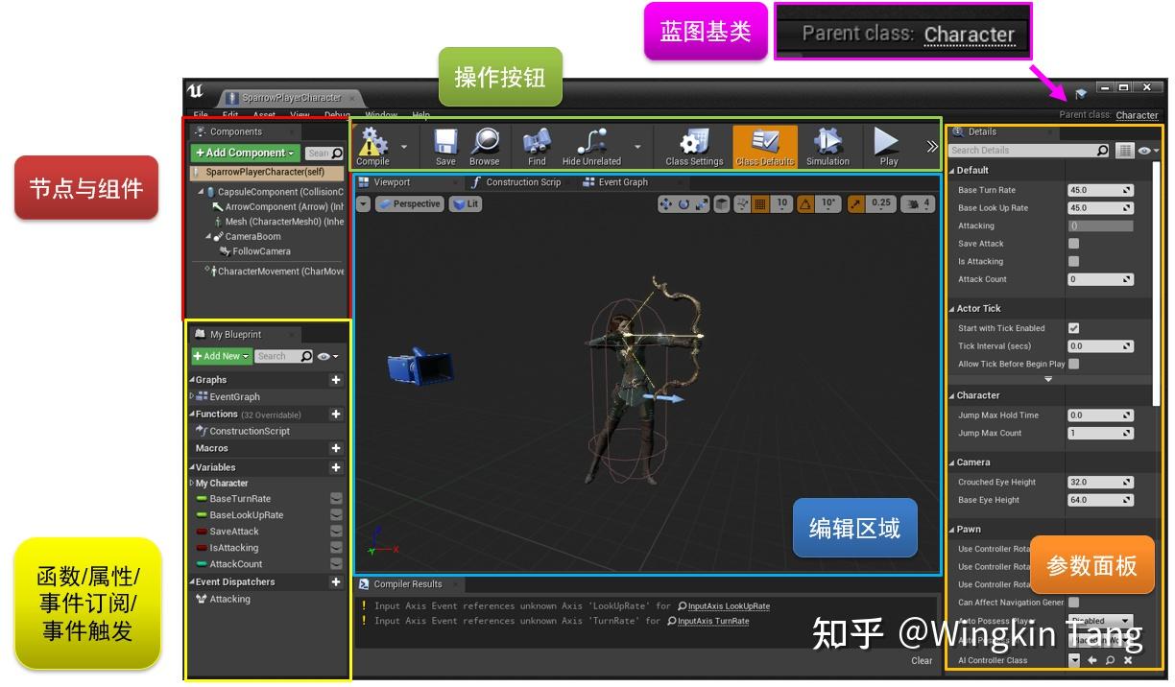Uncheck Start with Tick Enabled
Screen dimensions: 1175x687
point(1073,328)
